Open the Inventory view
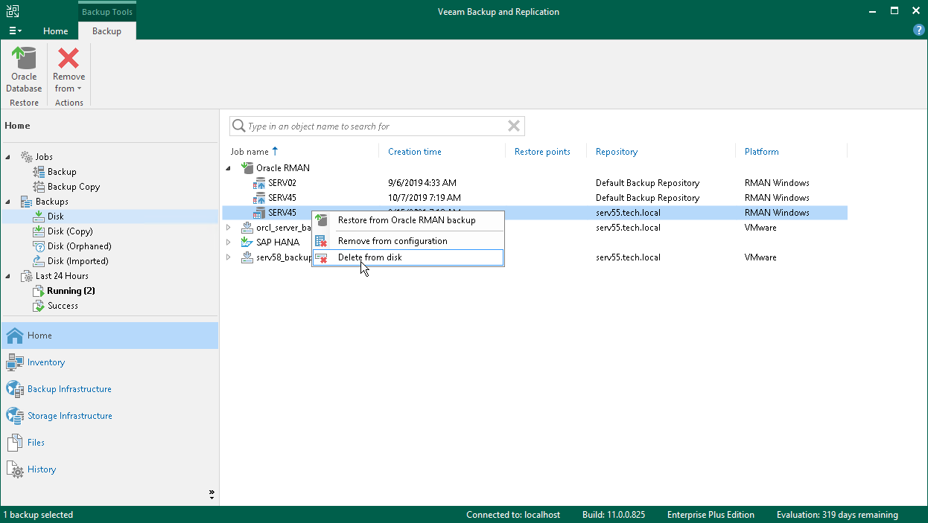 point(110,362)
